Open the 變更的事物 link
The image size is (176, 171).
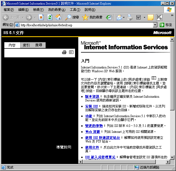94,126
